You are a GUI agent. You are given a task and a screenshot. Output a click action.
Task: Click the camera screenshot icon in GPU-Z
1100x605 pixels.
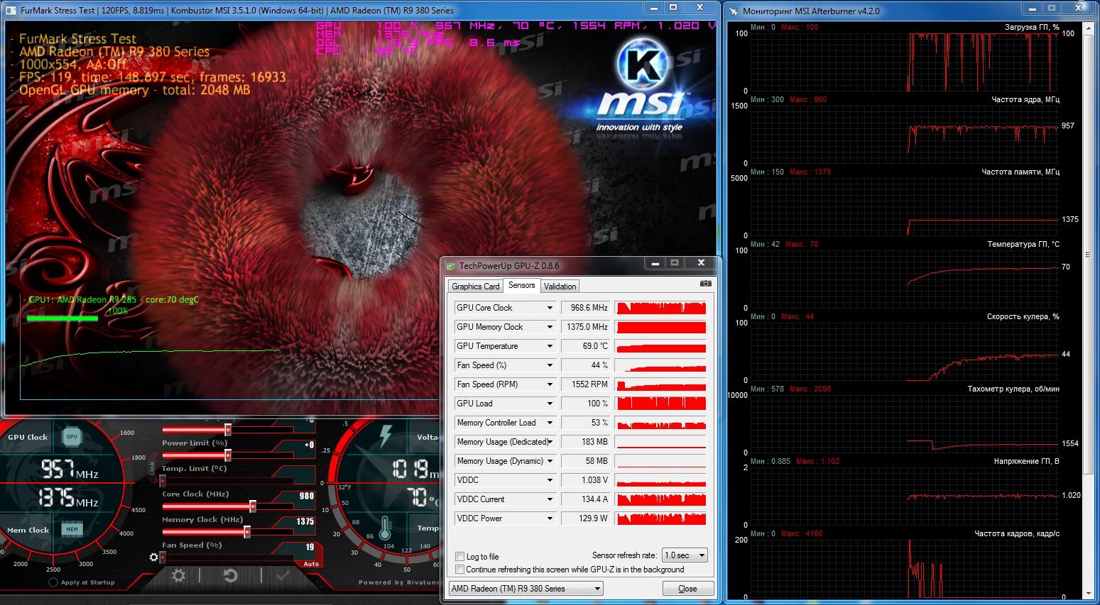[x=705, y=283]
